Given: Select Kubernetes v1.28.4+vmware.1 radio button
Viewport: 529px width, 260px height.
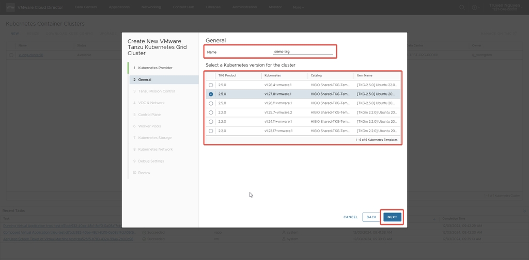Looking at the screenshot, I should [211, 85].
